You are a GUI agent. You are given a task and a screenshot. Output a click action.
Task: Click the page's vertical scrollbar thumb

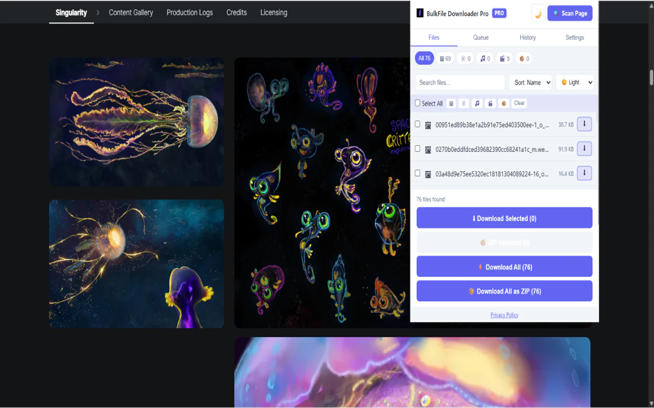[x=651, y=78]
